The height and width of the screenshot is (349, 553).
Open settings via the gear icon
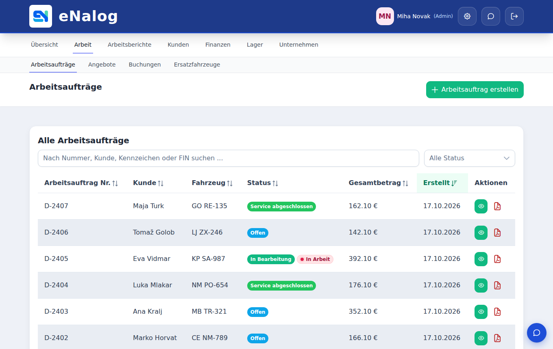(467, 16)
